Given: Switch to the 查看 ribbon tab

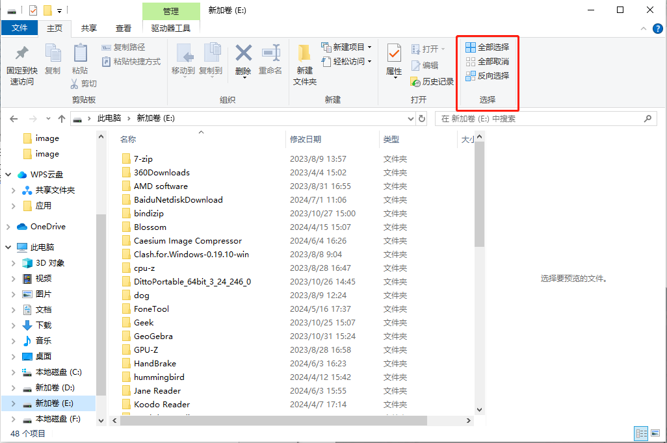Looking at the screenshot, I should click(x=124, y=28).
